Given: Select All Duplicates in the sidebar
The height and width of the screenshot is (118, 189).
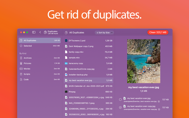Looking at the screenshot, I should pyautogui.click(x=40, y=41).
